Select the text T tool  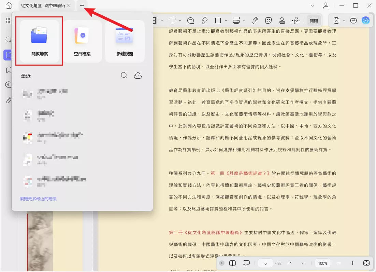(x=172, y=21)
